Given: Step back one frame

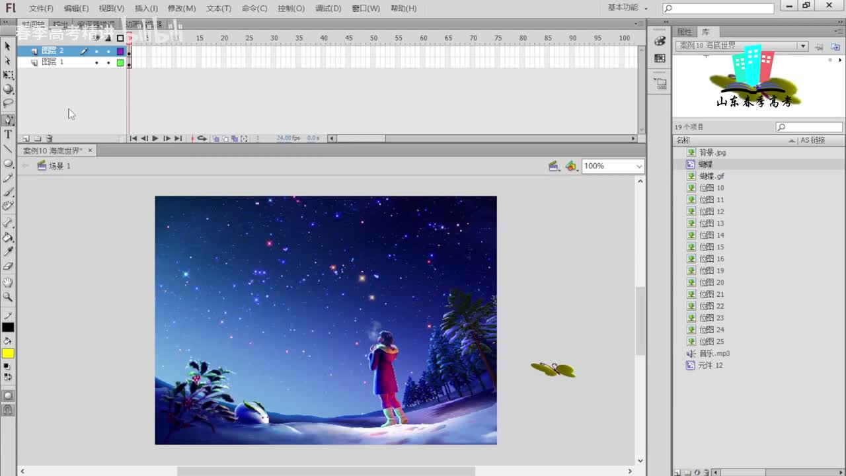Looking at the screenshot, I should (145, 139).
